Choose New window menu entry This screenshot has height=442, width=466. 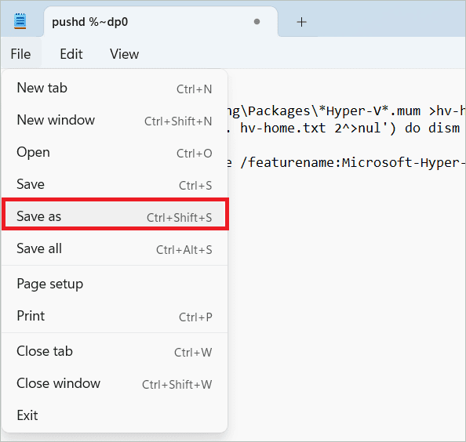click(x=115, y=120)
